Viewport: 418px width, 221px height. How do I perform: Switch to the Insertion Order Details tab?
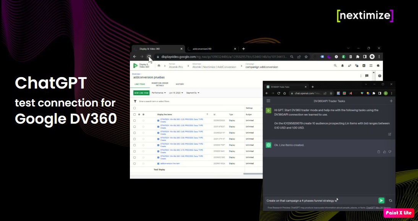160,84
